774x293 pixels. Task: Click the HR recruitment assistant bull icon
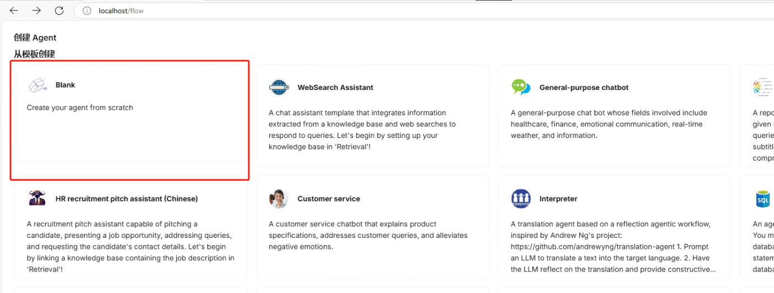[36, 198]
